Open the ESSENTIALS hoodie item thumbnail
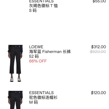Viewport: 109px width, 109px height. pos(15,100)
